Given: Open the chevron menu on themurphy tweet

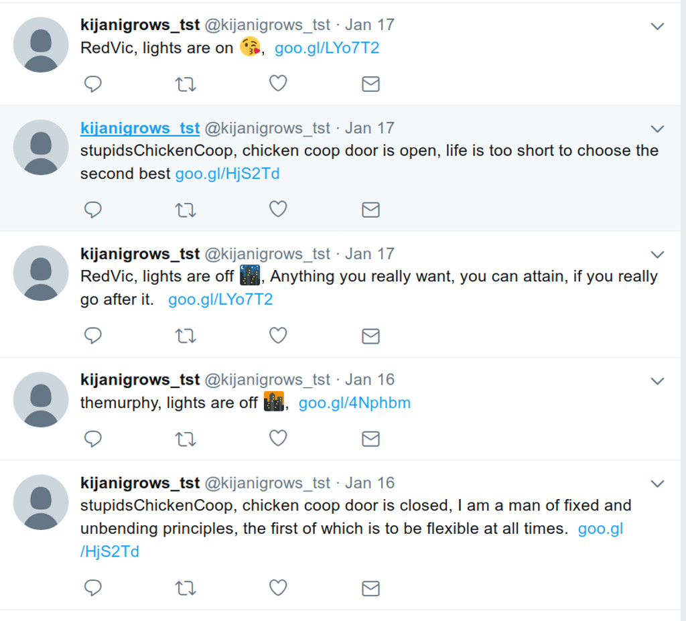Looking at the screenshot, I should point(657,381).
